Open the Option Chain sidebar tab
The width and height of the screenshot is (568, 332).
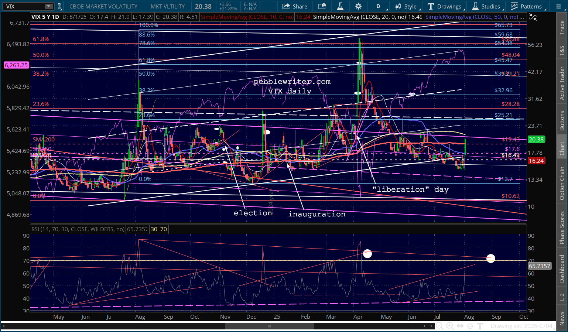[562, 184]
